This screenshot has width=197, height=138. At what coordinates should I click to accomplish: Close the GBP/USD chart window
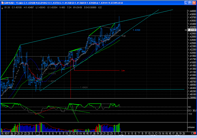(194, 3)
